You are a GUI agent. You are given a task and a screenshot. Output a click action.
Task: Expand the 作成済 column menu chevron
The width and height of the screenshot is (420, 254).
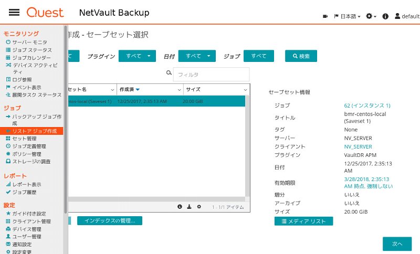(180, 90)
